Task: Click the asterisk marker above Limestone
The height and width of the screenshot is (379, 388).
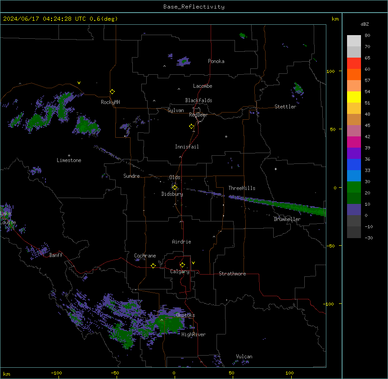Action: point(69,156)
